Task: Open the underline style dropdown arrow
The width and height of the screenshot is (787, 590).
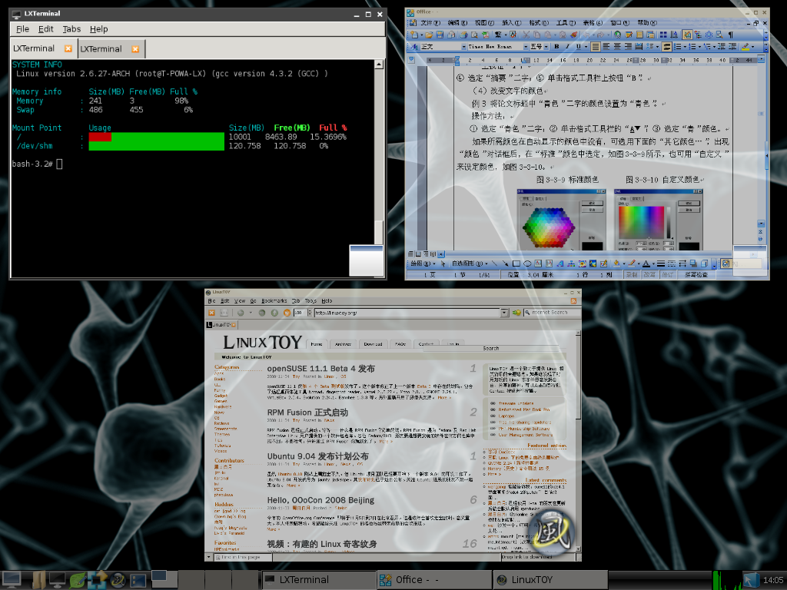Action: click(x=585, y=47)
